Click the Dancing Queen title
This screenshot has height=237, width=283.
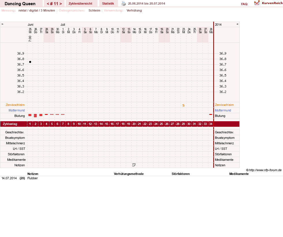coord(20,4)
